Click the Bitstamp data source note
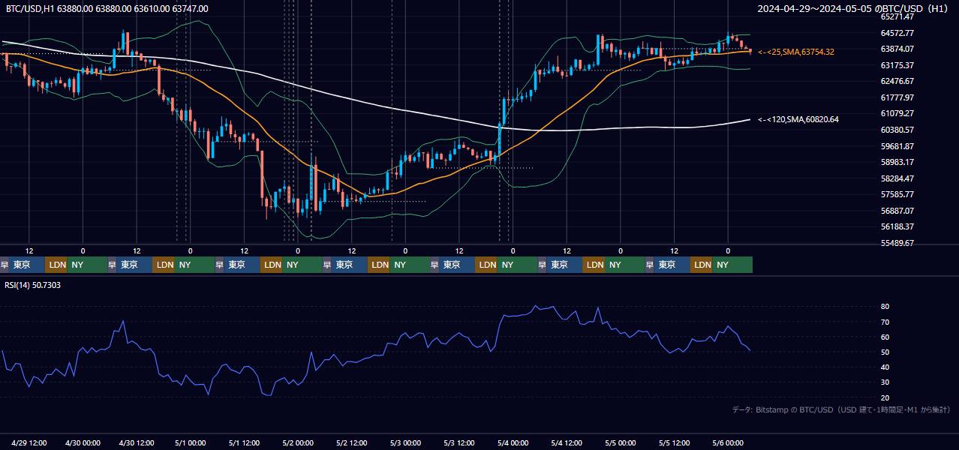Screen dimensions: 959x450 pos(841,409)
